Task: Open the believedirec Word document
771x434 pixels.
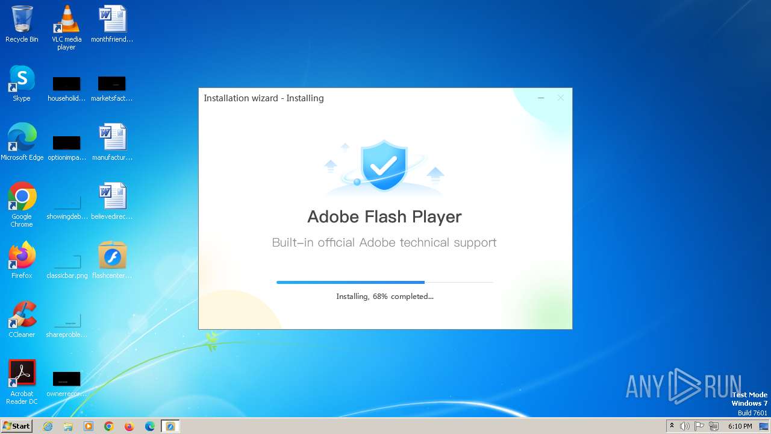Action: [x=112, y=201]
